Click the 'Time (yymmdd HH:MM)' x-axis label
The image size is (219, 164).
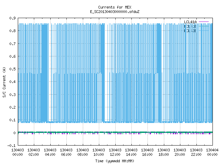coord(115,161)
